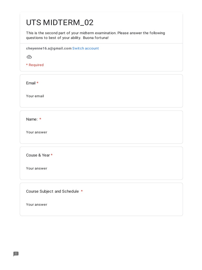Viewport: 202px width, 270px height.
Task: Click the Name answer text field
Action: 37,132
